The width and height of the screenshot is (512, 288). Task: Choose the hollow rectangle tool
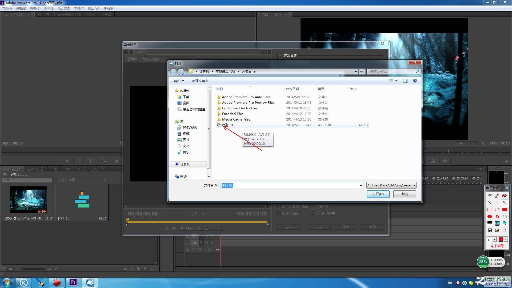pyautogui.click(x=490, y=210)
